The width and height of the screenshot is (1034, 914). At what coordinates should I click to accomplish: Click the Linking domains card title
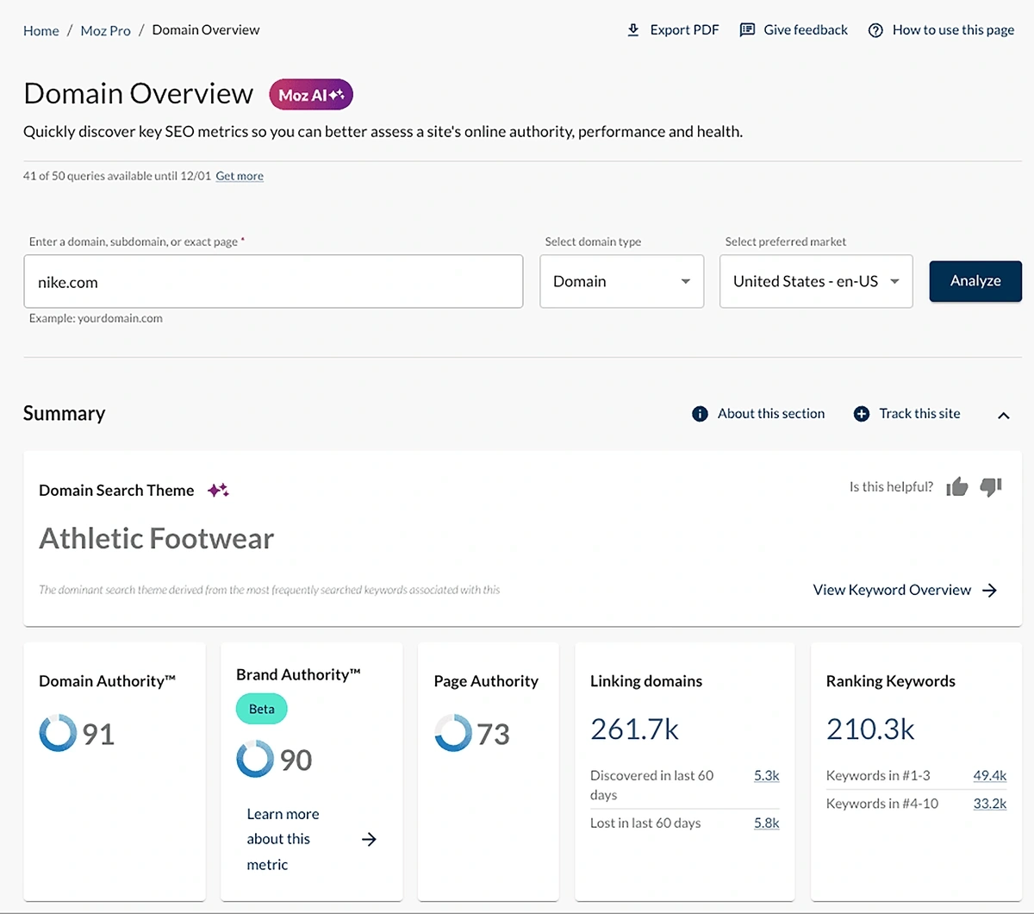coord(646,681)
